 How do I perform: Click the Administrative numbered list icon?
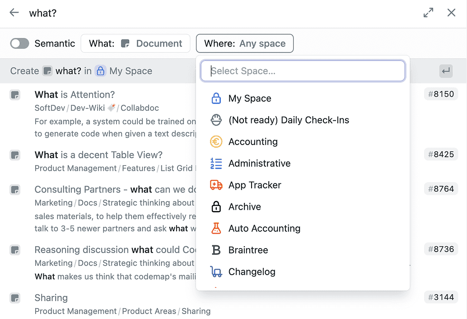[216, 164]
